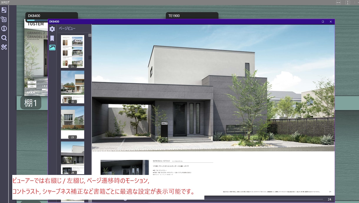Open page 24 thumbnail
This screenshot has height=203, width=359.
pos(72,158)
